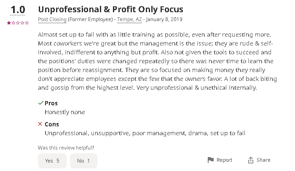The height and width of the screenshot is (171, 295).
Task: Vote No on review helpfulness
Action: tap(83, 161)
